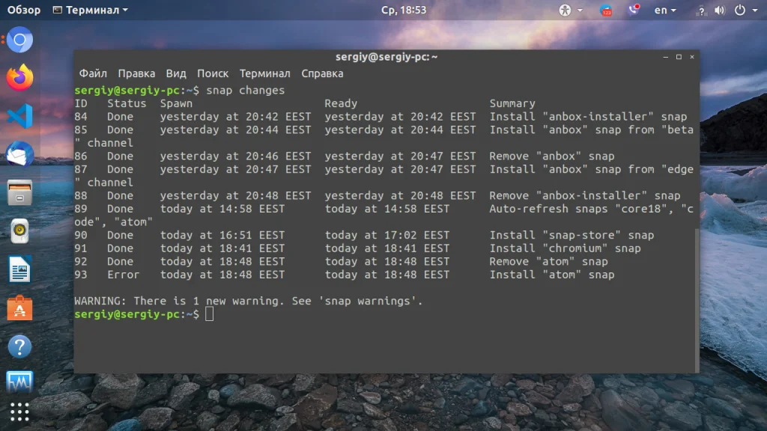The width and height of the screenshot is (767, 431).
Task: Open the Files manager in the dock
Action: 19,192
